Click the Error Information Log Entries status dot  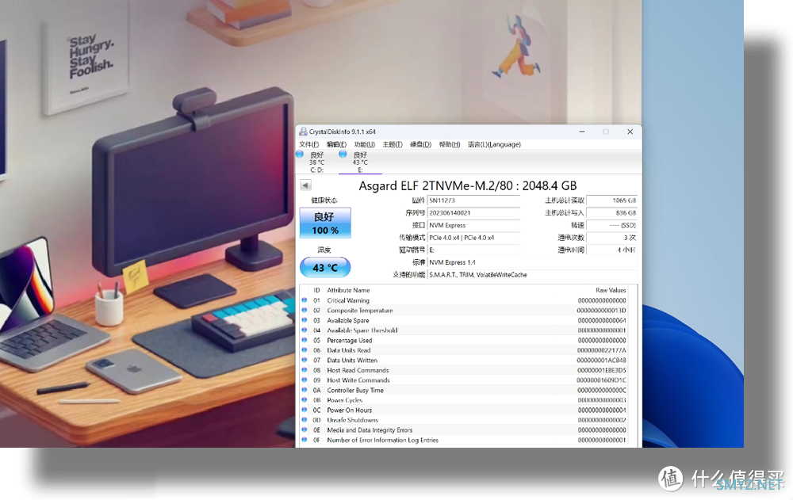(x=305, y=440)
